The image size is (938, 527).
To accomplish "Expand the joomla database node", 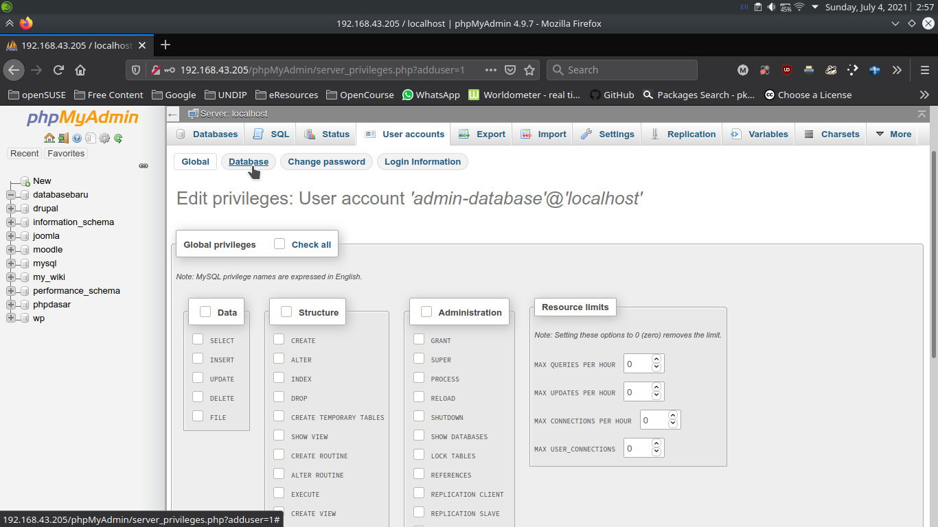I will 11,236.
